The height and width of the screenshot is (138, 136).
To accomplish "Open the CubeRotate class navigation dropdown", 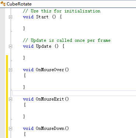I will pyautogui.click(x=68, y=4).
